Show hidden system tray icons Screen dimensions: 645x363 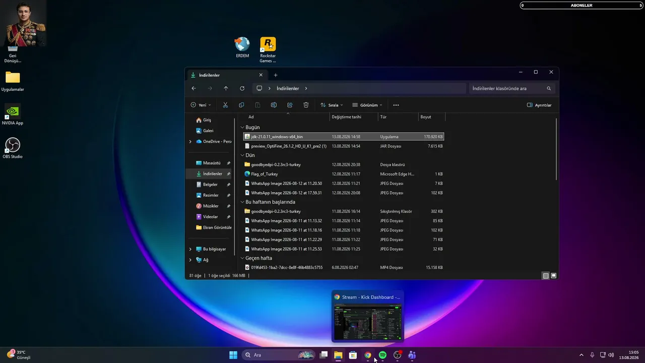coord(581,355)
